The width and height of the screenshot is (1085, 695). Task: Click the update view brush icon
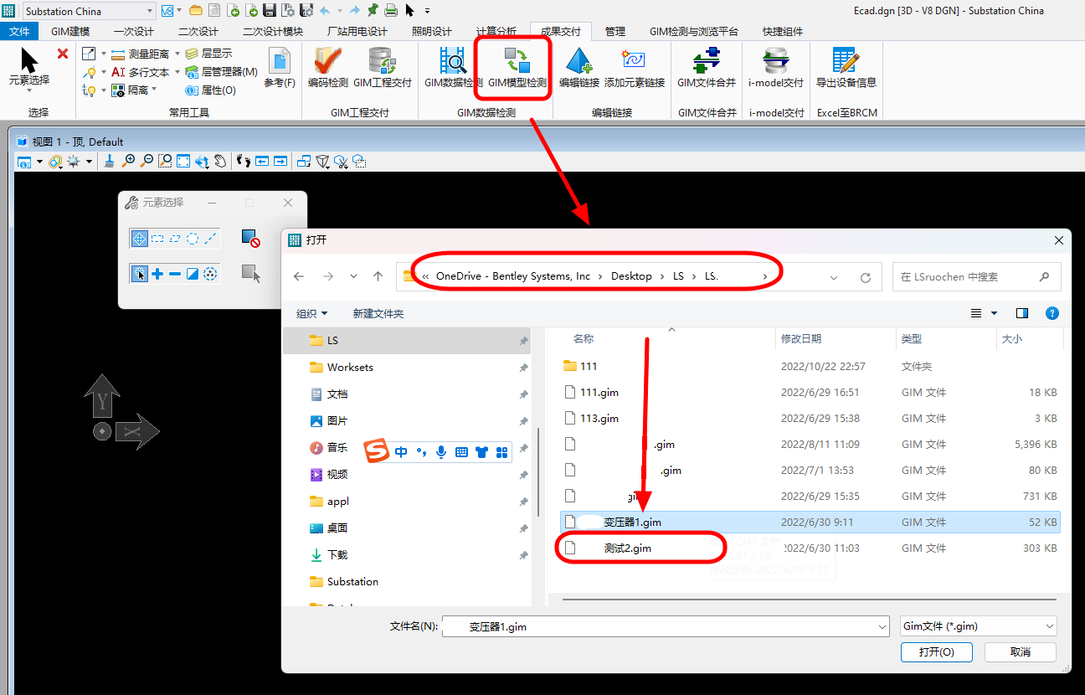[109, 161]
